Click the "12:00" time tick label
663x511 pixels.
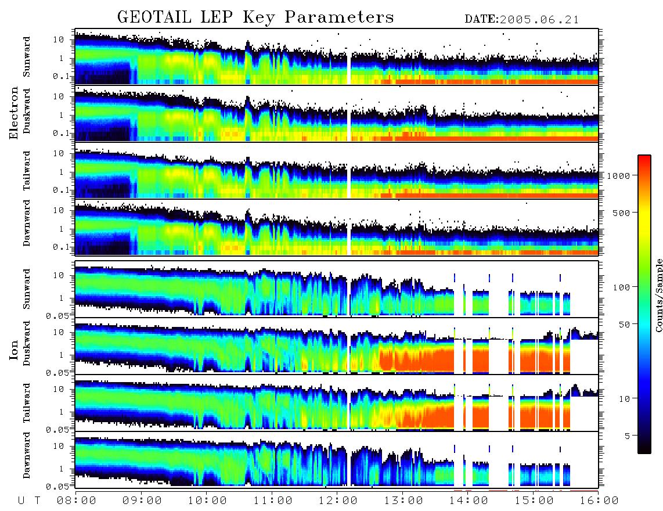coord(338,501)
